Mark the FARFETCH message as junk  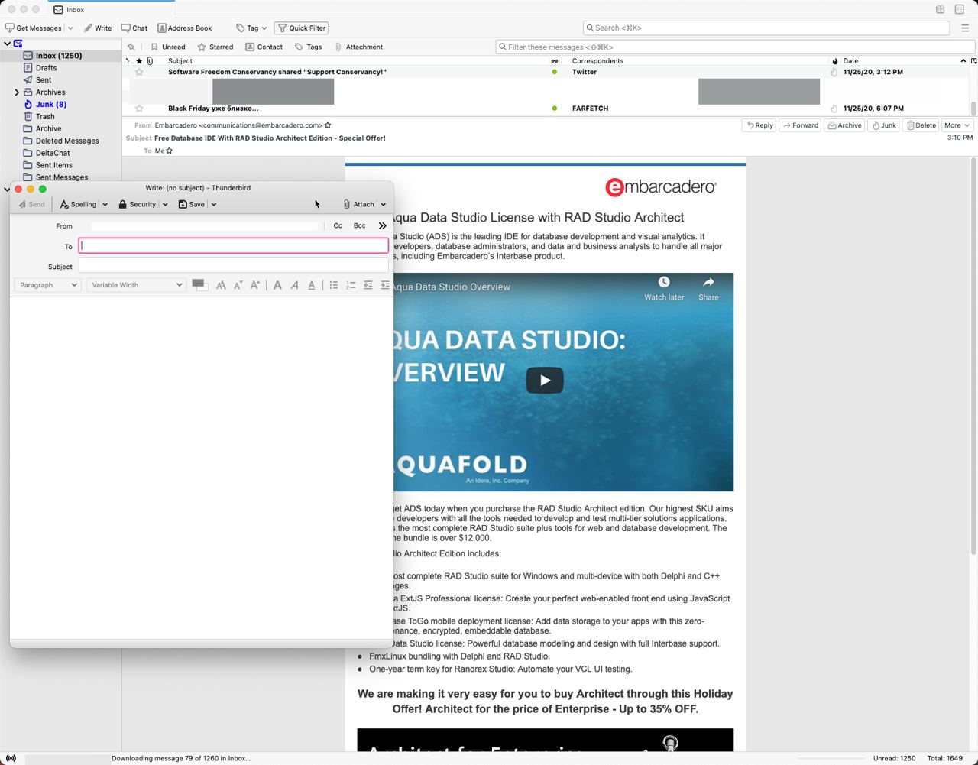pyautogui.click(x=834, y=109)
